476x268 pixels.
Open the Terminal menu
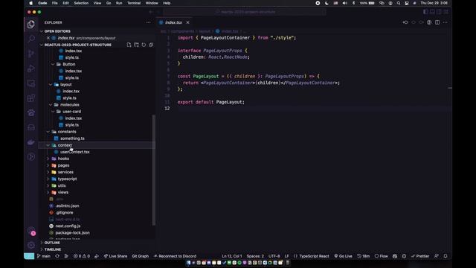pyautogui.click(x=134, y=3)
